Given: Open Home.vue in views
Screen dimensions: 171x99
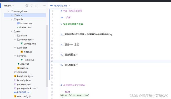Looking at the screenshot, I should pyautogui.click(x=29, y=60).
